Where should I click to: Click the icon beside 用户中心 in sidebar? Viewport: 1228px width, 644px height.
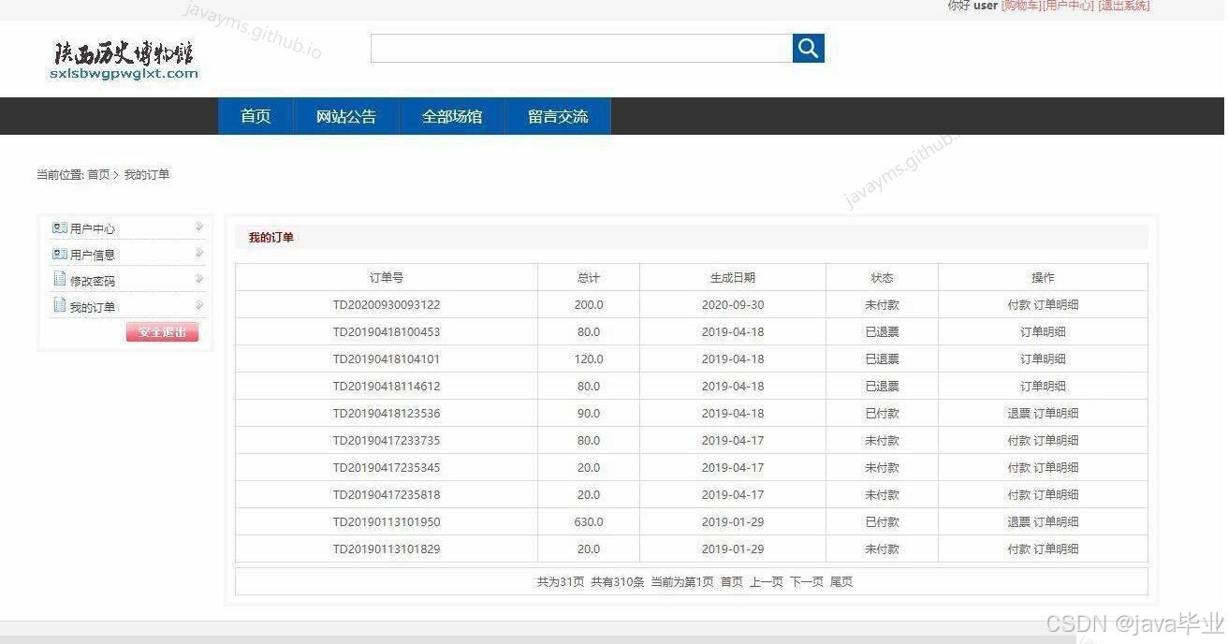pyautogui.click(x=60, y=227)
